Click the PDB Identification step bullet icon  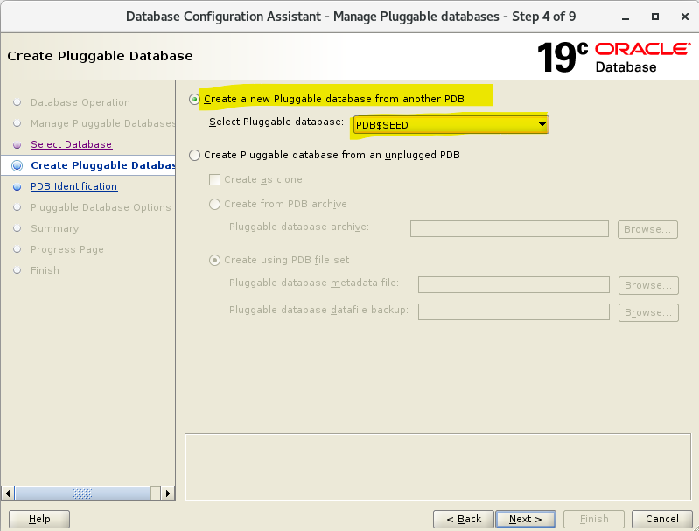pos(17,187)
